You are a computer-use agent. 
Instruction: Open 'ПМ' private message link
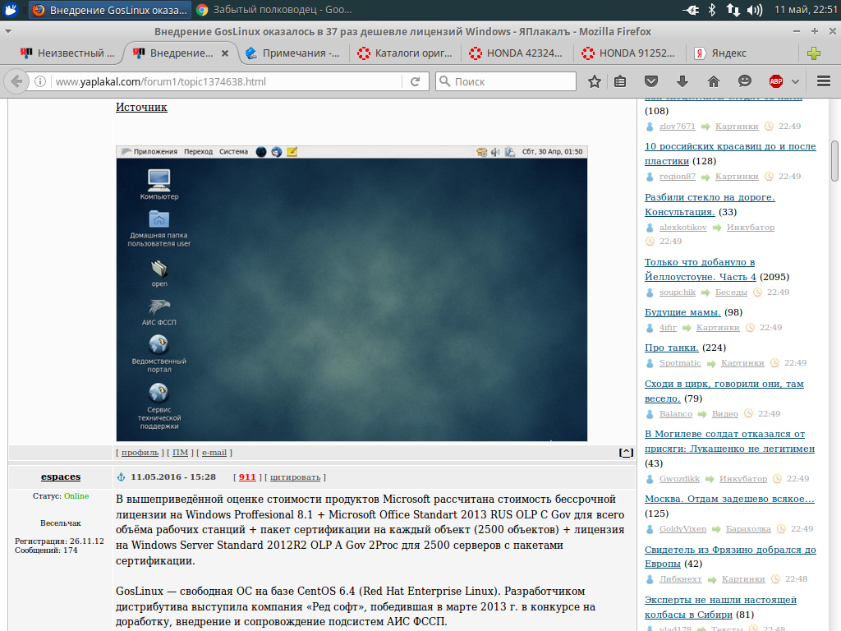[x=180, y=453]
